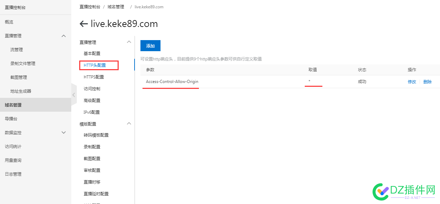Click the 直播控制台 title in the left sidebar
Screen dimensions: 440x204
tap(15, 7)
